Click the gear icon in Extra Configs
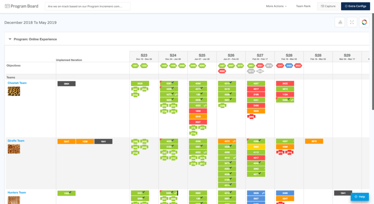The height and width of the screenshot is (204, 374). pos(346,6)
